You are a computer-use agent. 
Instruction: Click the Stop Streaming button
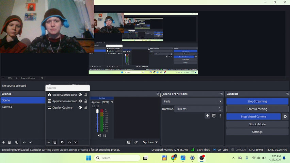tap(257, 101)
